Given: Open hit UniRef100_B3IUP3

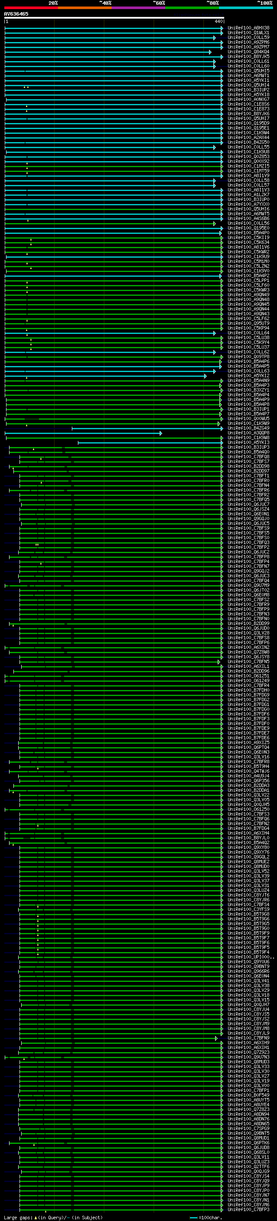Looking at the screenshot, I should [248, 447].
